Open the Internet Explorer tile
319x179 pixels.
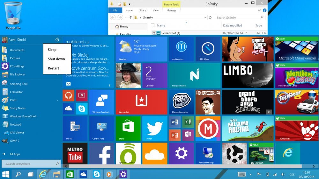pos(287,154)
